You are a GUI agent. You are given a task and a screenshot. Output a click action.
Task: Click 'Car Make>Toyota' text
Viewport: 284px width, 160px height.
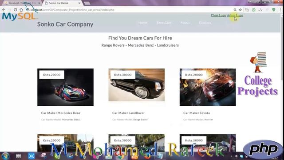pyautogui.click(x=197, y=113)
